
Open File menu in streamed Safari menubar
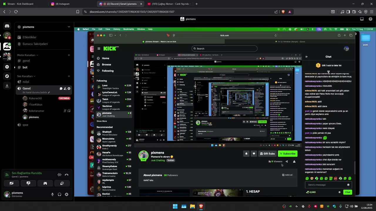(93, 29)
